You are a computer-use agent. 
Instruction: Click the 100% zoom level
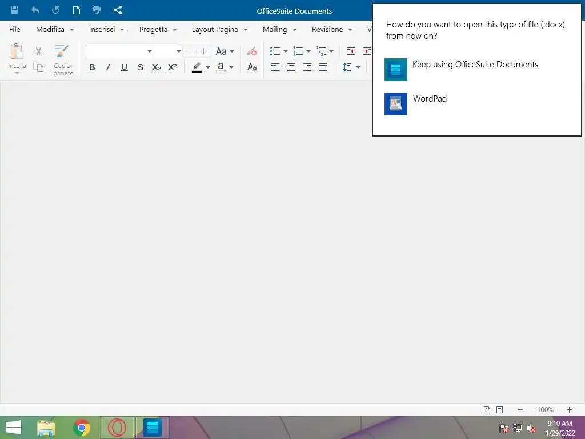pyautogui.click(x=545, y=410)
